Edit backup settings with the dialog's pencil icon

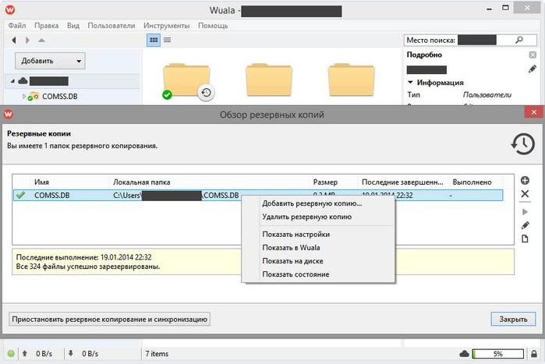tap(525, 225)
